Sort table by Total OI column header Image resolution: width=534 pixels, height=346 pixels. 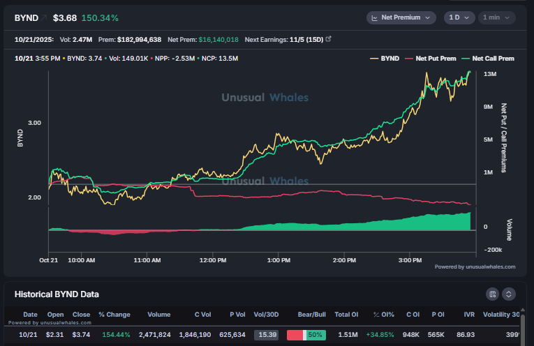pos(346,315)
